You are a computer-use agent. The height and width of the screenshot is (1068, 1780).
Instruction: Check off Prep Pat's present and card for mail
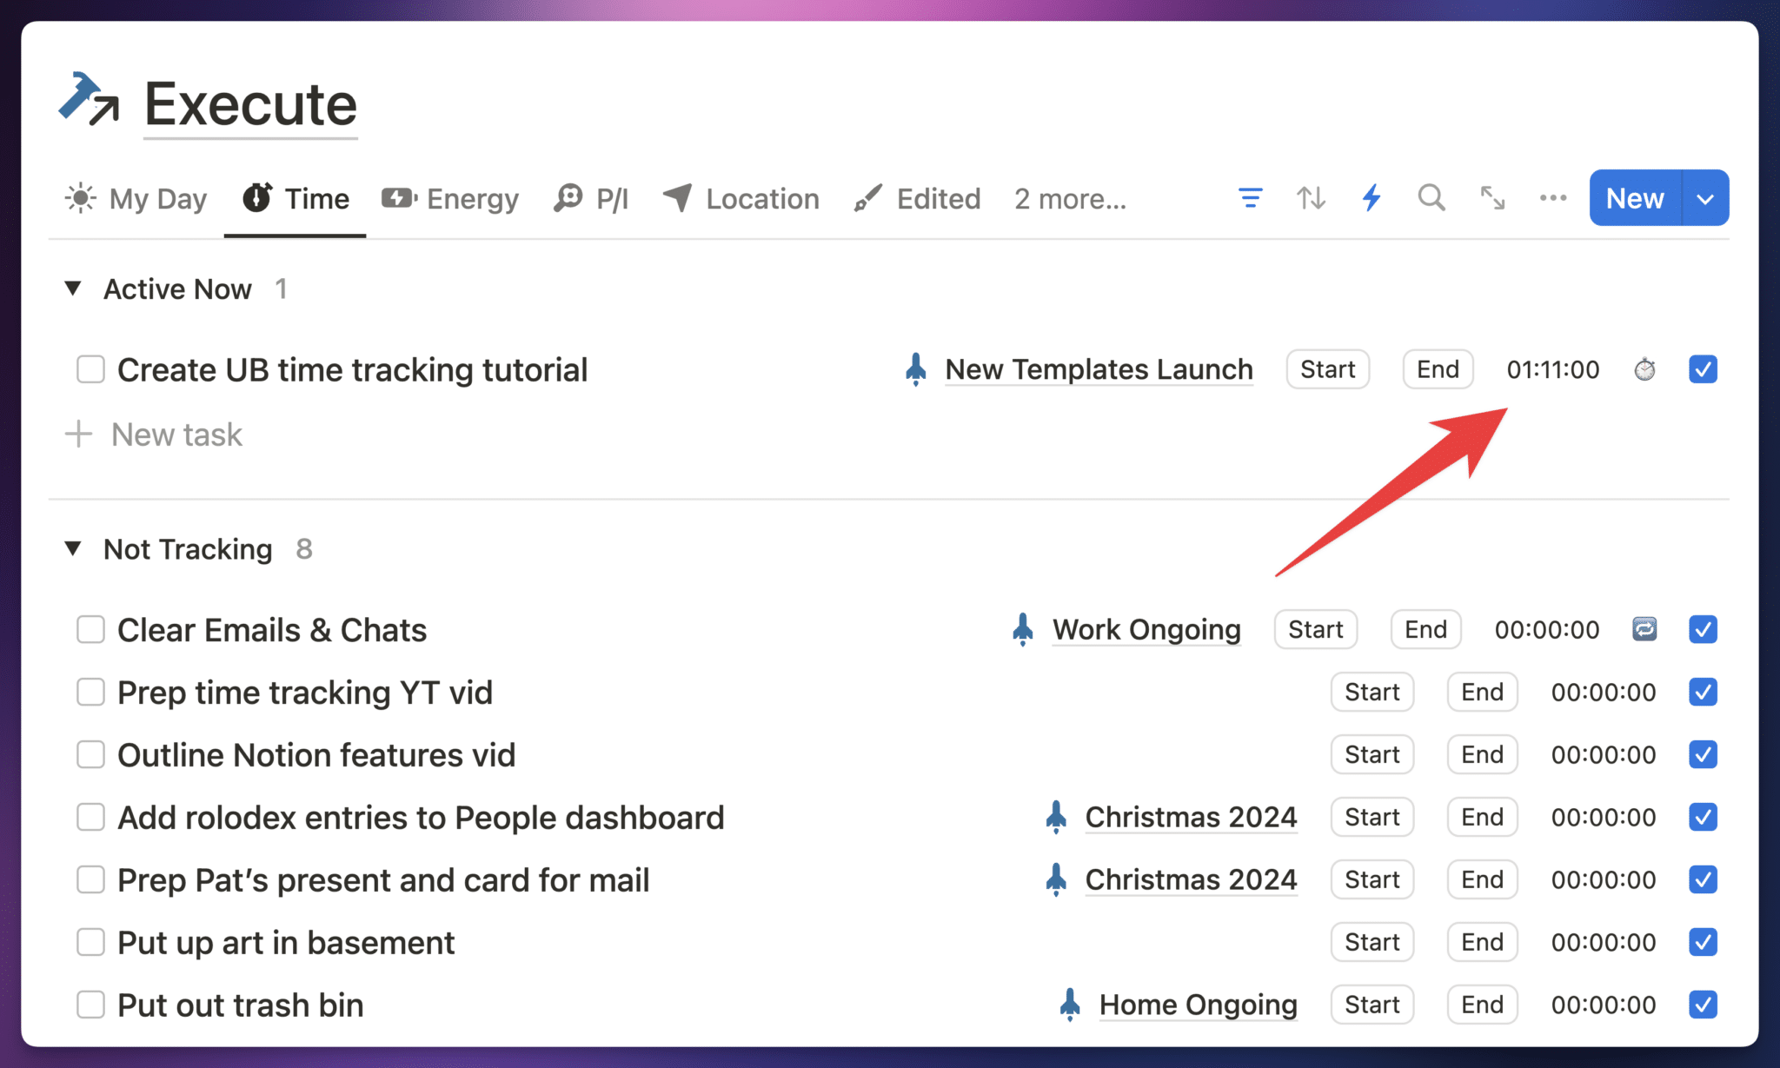coord(90,879)
